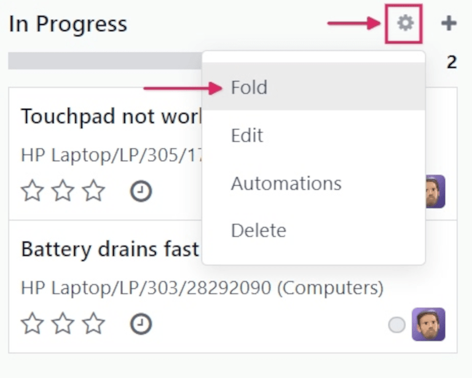
Task: Open the Battery drains fast ticket title
Action: 109,250
